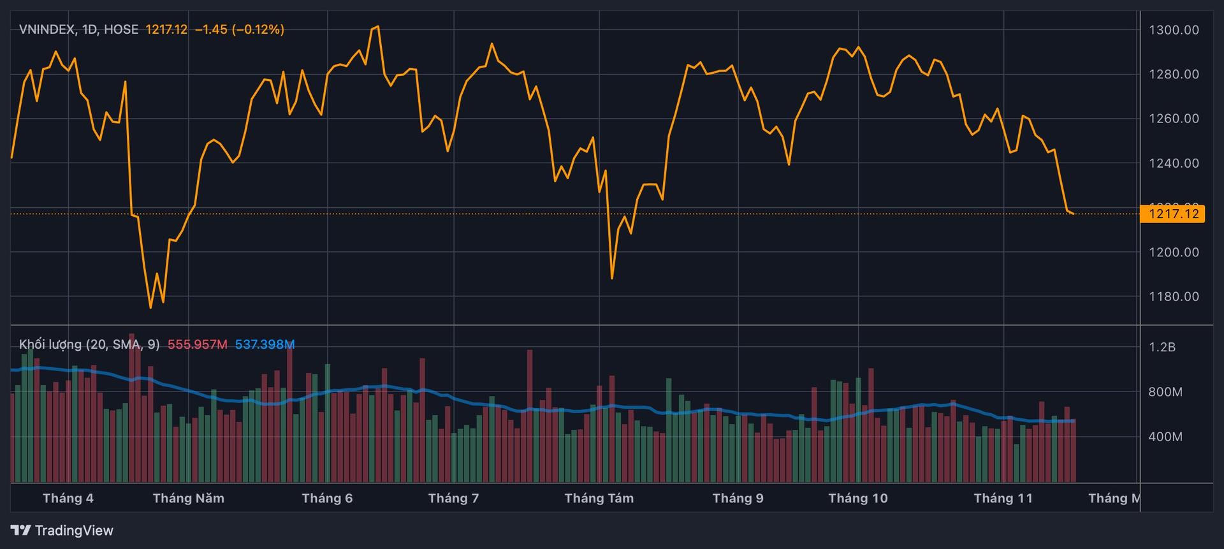
Task: Click the Tháng 10 time axis label
Action: point(857,498)
